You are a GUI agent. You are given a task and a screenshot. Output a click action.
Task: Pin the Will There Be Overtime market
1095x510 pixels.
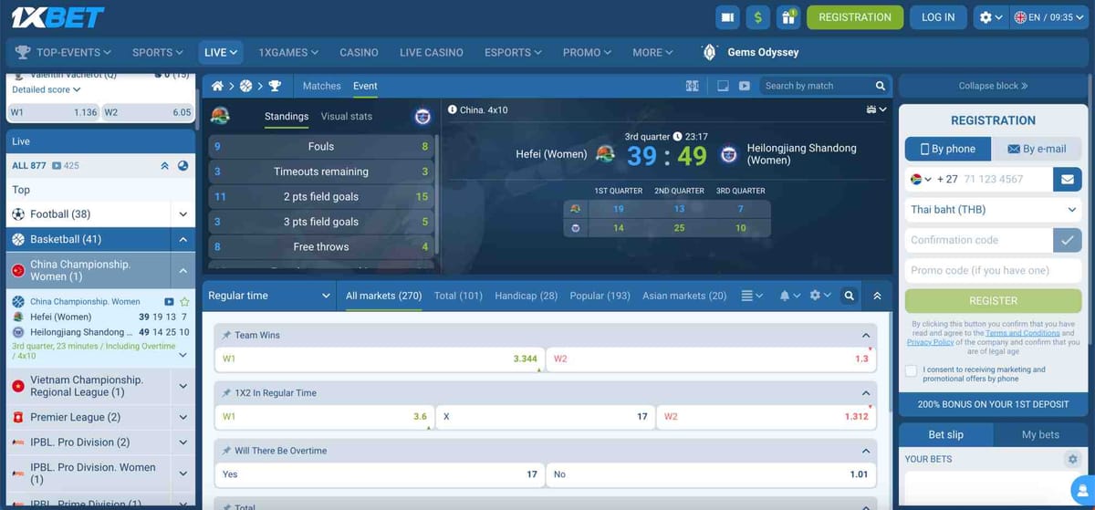pyautogui.click(x=226, y=451)
